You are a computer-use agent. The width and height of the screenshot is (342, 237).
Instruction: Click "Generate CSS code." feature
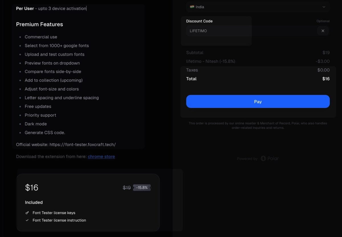[x=45, y=133]
